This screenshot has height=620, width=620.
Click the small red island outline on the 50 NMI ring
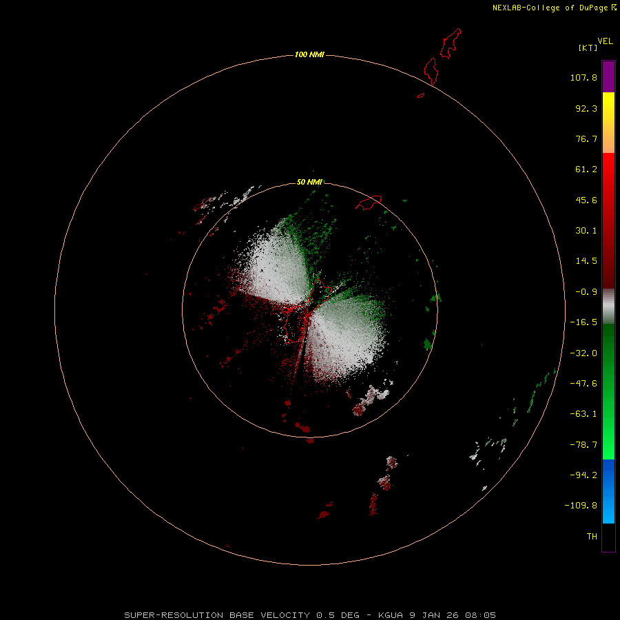[x=369, y=203]
